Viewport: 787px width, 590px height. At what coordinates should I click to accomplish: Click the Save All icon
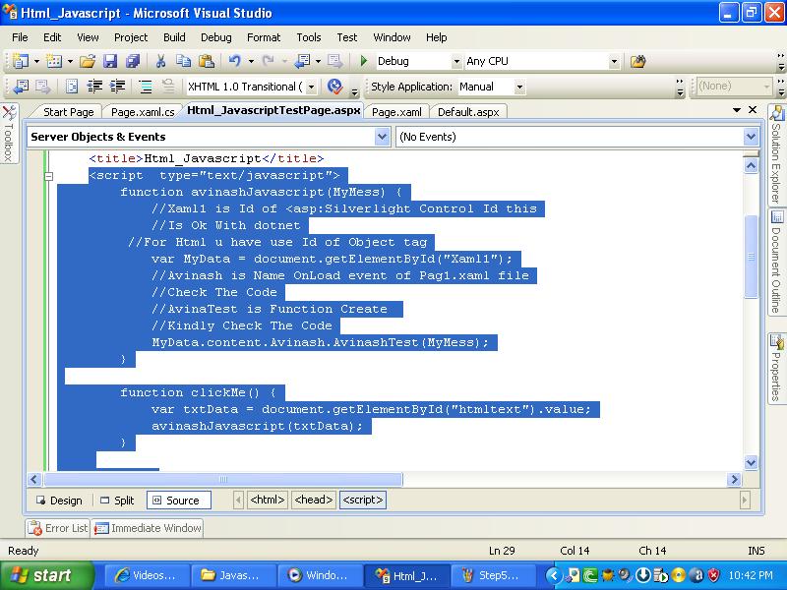click(x=133, y=61)
